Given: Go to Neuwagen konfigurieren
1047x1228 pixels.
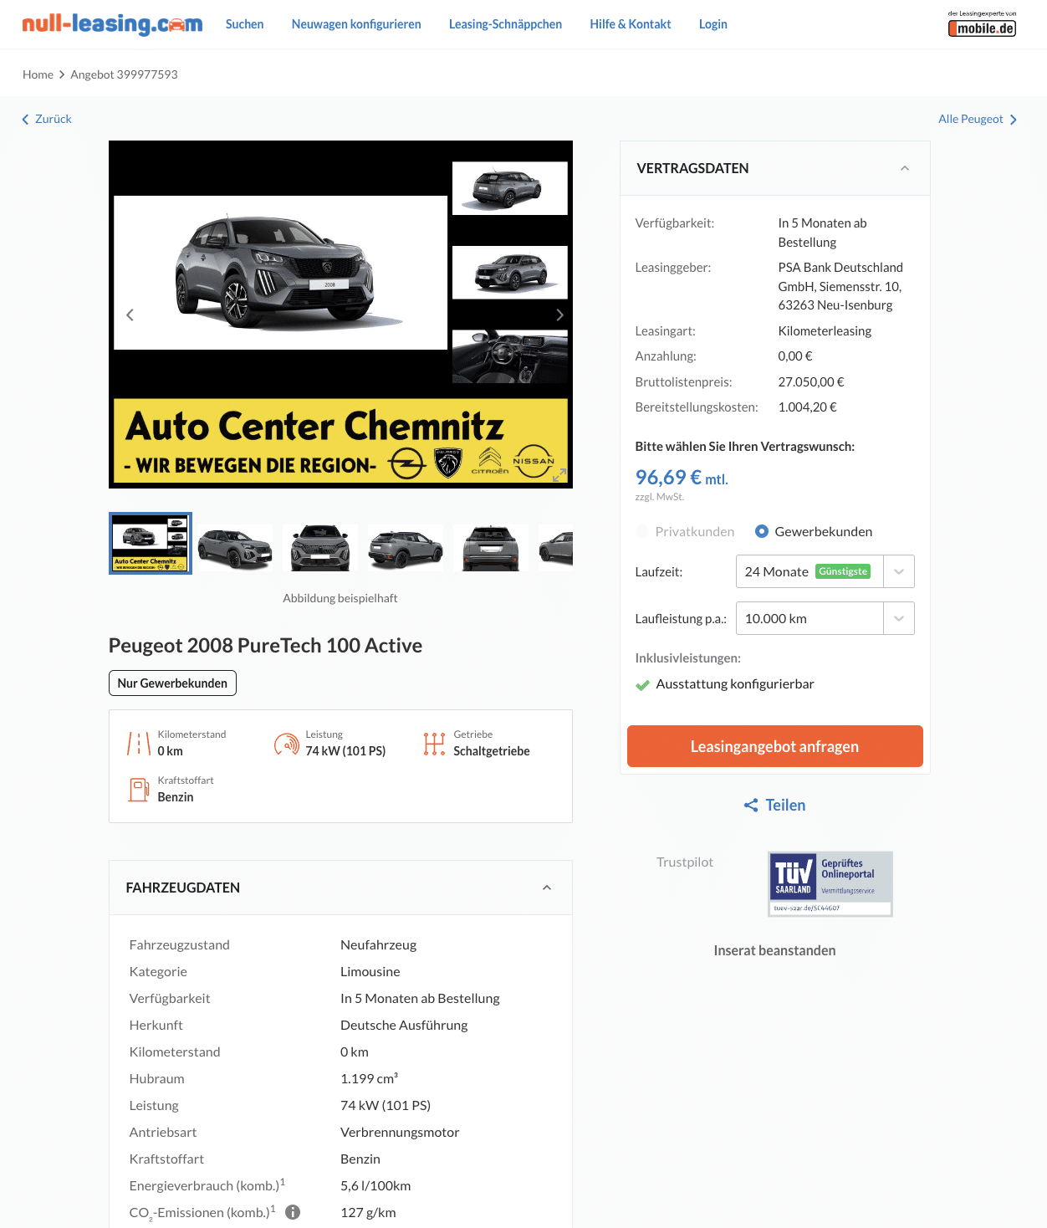Looking at the screenshot, I should (x=356, y=24).
